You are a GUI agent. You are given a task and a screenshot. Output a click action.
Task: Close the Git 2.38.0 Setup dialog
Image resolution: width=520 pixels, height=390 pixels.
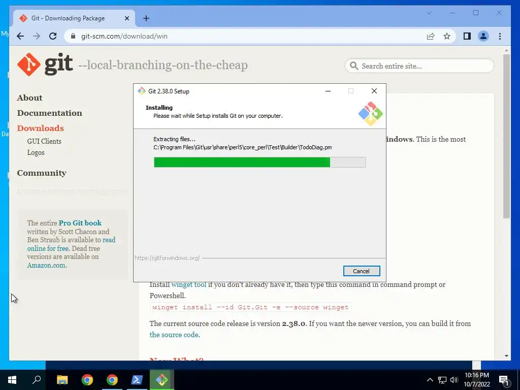tap(374, 91)
